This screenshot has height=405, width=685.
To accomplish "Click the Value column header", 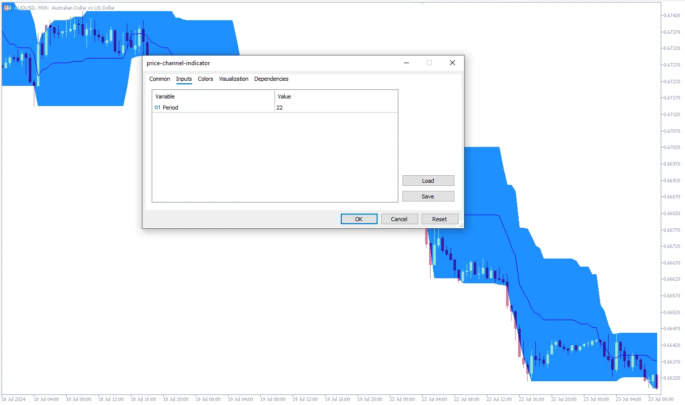I will 336,96.
